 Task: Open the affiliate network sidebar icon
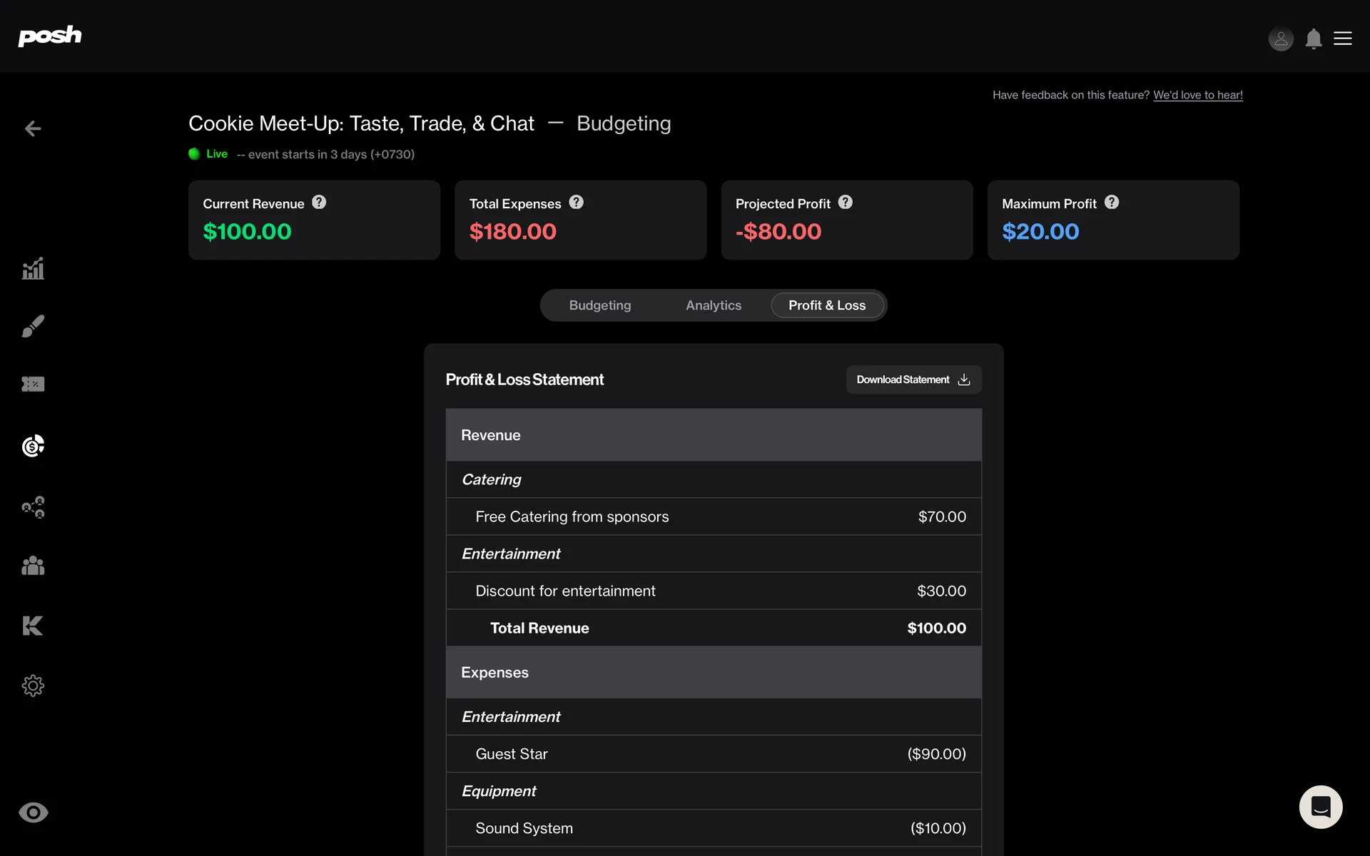click(33, 507)
